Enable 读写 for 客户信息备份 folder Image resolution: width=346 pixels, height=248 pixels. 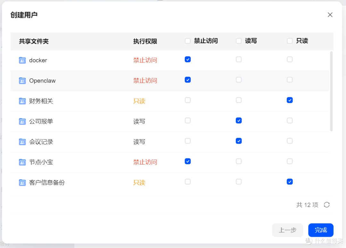click(x=239, y=182)
